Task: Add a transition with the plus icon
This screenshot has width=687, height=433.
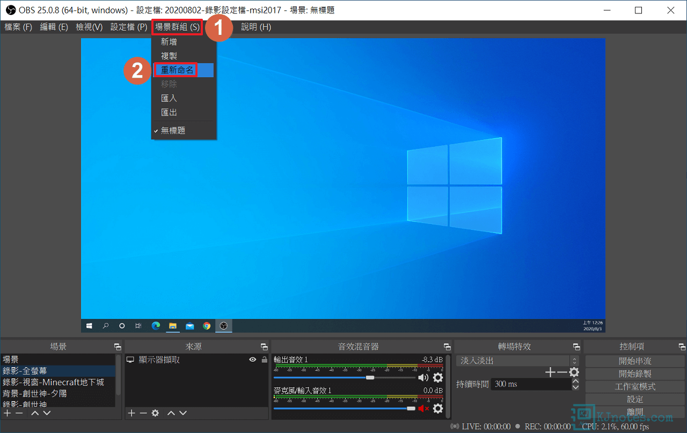Action: 550,372
